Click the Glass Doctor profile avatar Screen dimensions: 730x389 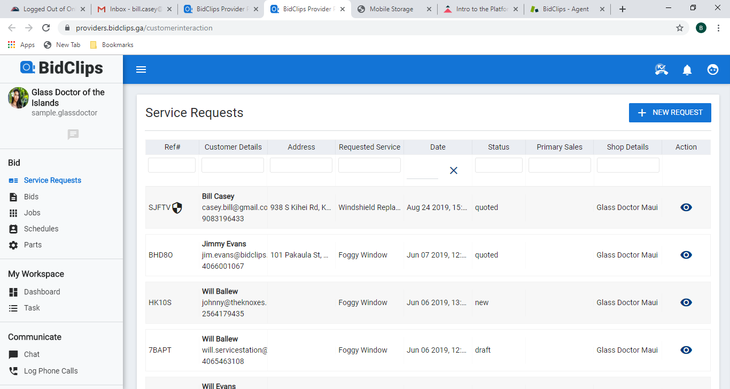18,98
